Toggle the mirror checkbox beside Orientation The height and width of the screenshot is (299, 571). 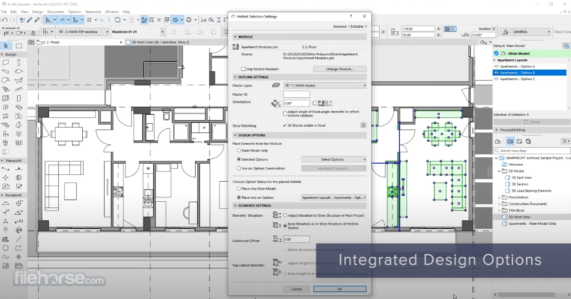(315, 103)
